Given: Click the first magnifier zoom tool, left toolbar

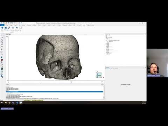Looking at the screenshot, I should click(x=2, y=40).
